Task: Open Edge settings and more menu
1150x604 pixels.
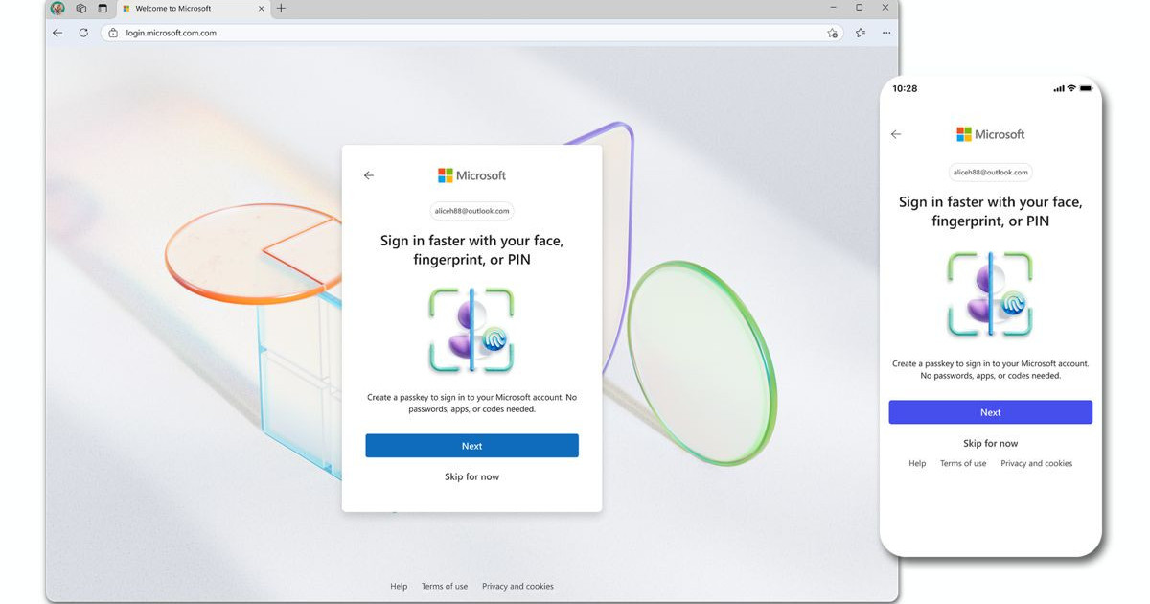Action: click(x=886, y=33)
